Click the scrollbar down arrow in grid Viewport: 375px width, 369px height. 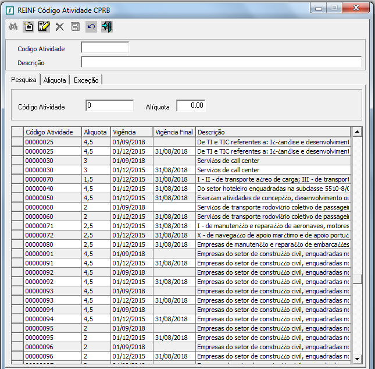click(x=358, y=359)
